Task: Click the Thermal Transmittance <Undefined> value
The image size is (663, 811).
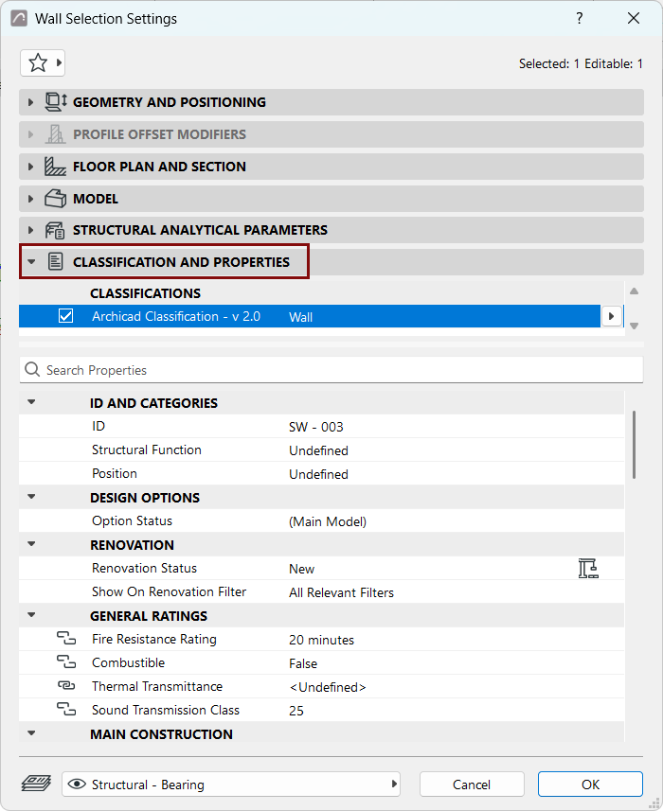Action: (x=328, y=687)
